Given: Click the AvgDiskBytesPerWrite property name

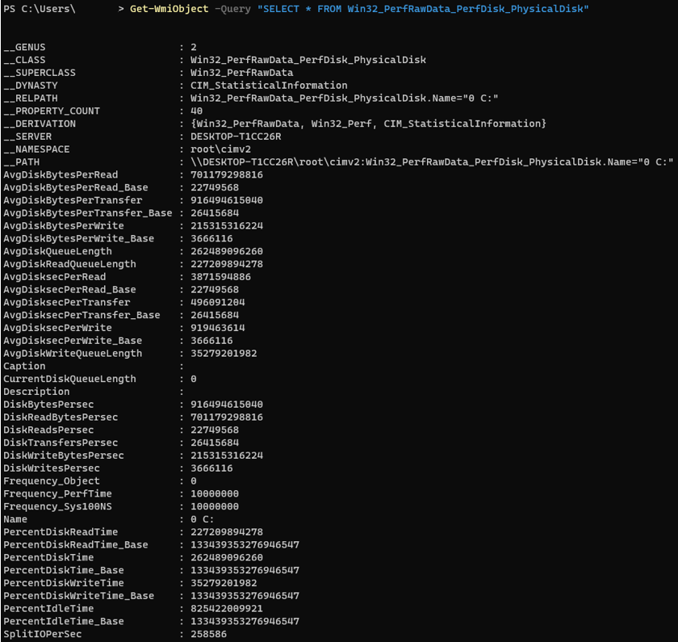Looking at the screenshot, I should point(64,226).
